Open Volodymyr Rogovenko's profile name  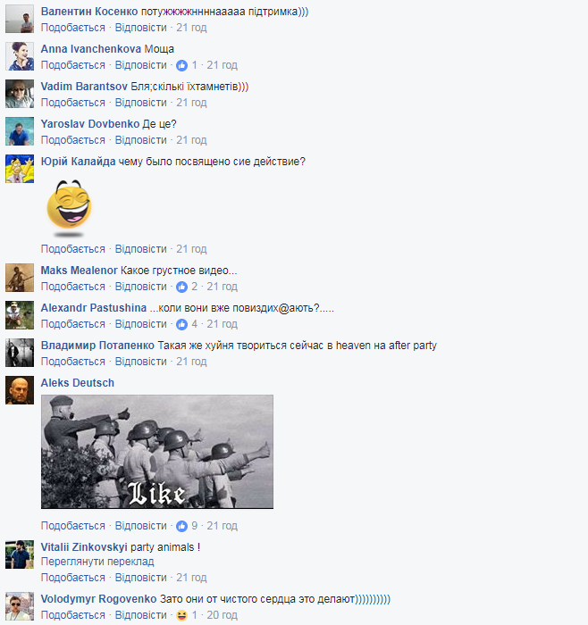point(98,599)
